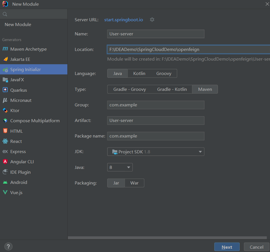
Task: Open server URL settings gear
Action: point(152,20)
